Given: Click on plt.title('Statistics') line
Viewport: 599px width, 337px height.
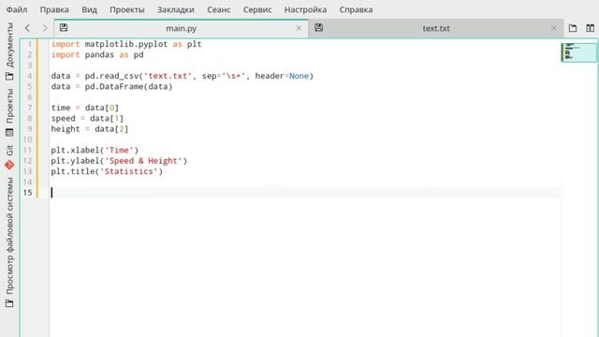Looking at the screenshot, I should (107, 171).
